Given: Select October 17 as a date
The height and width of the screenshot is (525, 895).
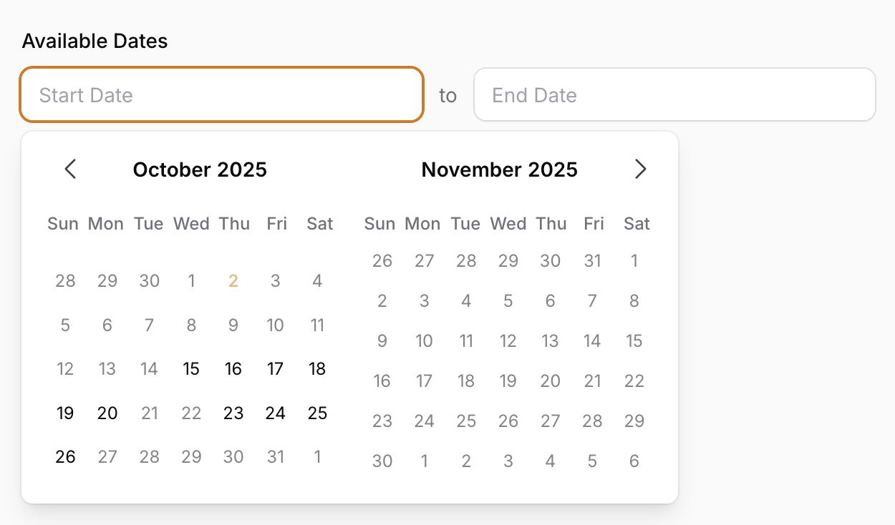Looking at the screenshot, I should [x=276, y=368].
